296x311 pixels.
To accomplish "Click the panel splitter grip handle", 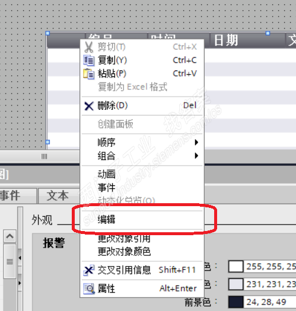I will 44,156.
